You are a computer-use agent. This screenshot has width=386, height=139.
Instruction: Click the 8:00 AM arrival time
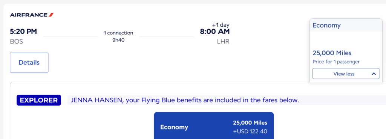click(214, 32)
